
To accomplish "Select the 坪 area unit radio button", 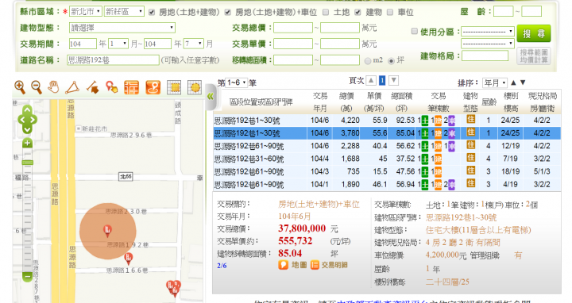I will [x=391, y=61].
